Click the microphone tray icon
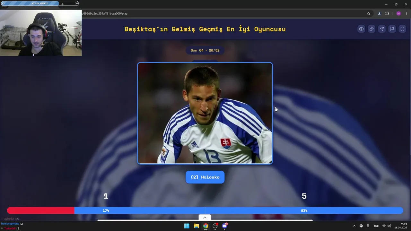Screen dimensions: 411x231 (x=368, y=226)
